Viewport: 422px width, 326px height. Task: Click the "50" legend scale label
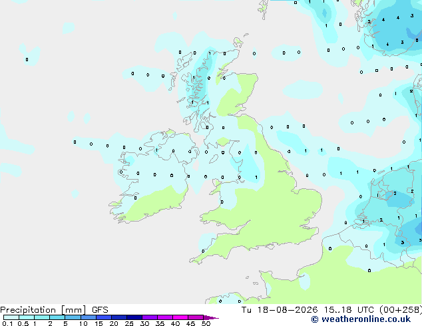coord(206,323)
